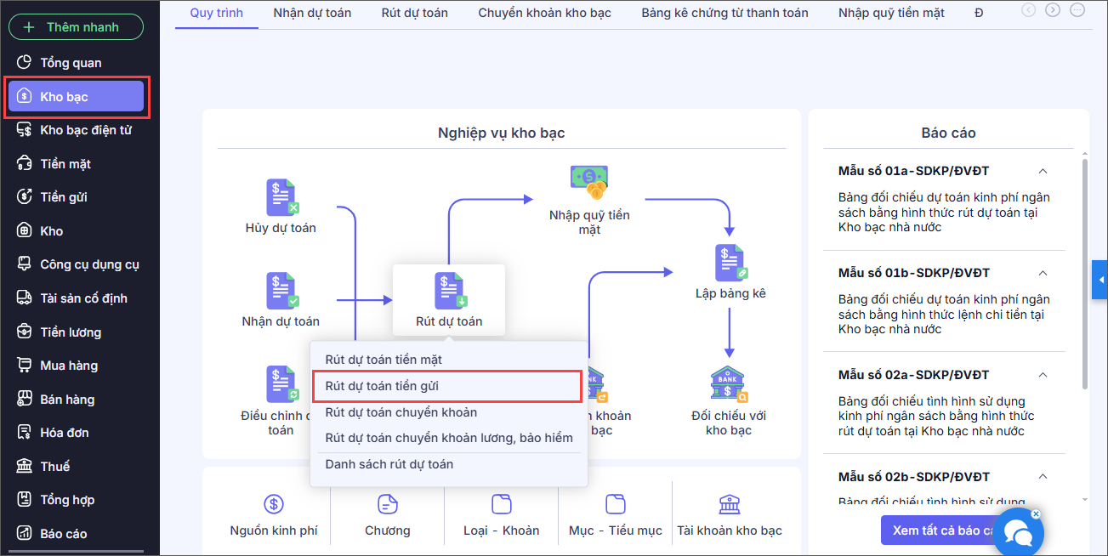The width and height of the screenshot is (1108, 556).
Task: Open Công cụ dụng cụ icon
Action: pos(25,264)
